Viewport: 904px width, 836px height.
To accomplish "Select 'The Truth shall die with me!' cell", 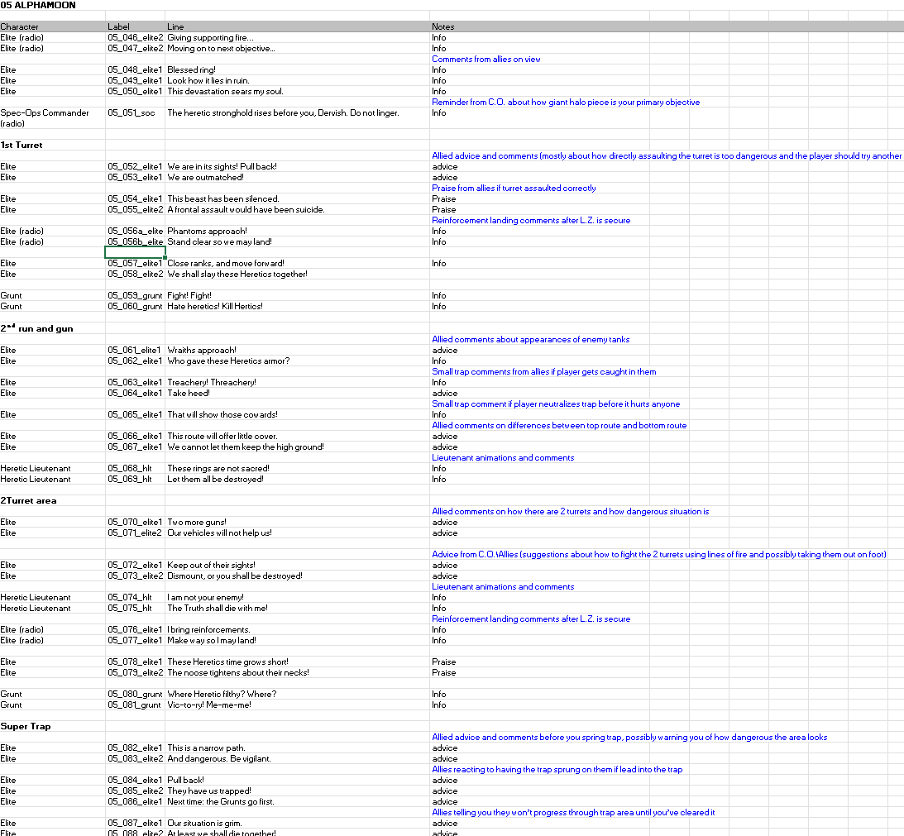I will (x=297, y=609).
